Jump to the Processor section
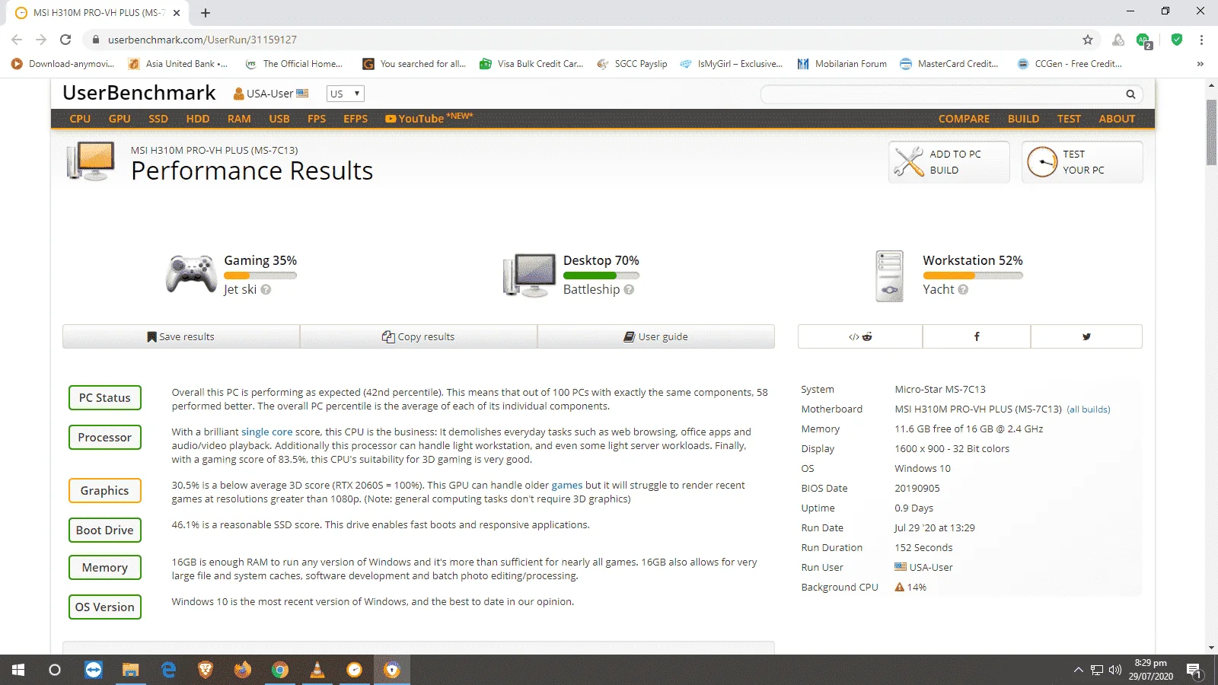 [x=105, y=438]
